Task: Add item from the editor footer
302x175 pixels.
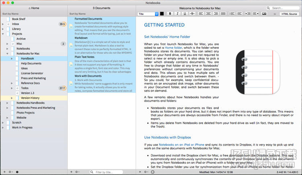Action: [140, 172]
